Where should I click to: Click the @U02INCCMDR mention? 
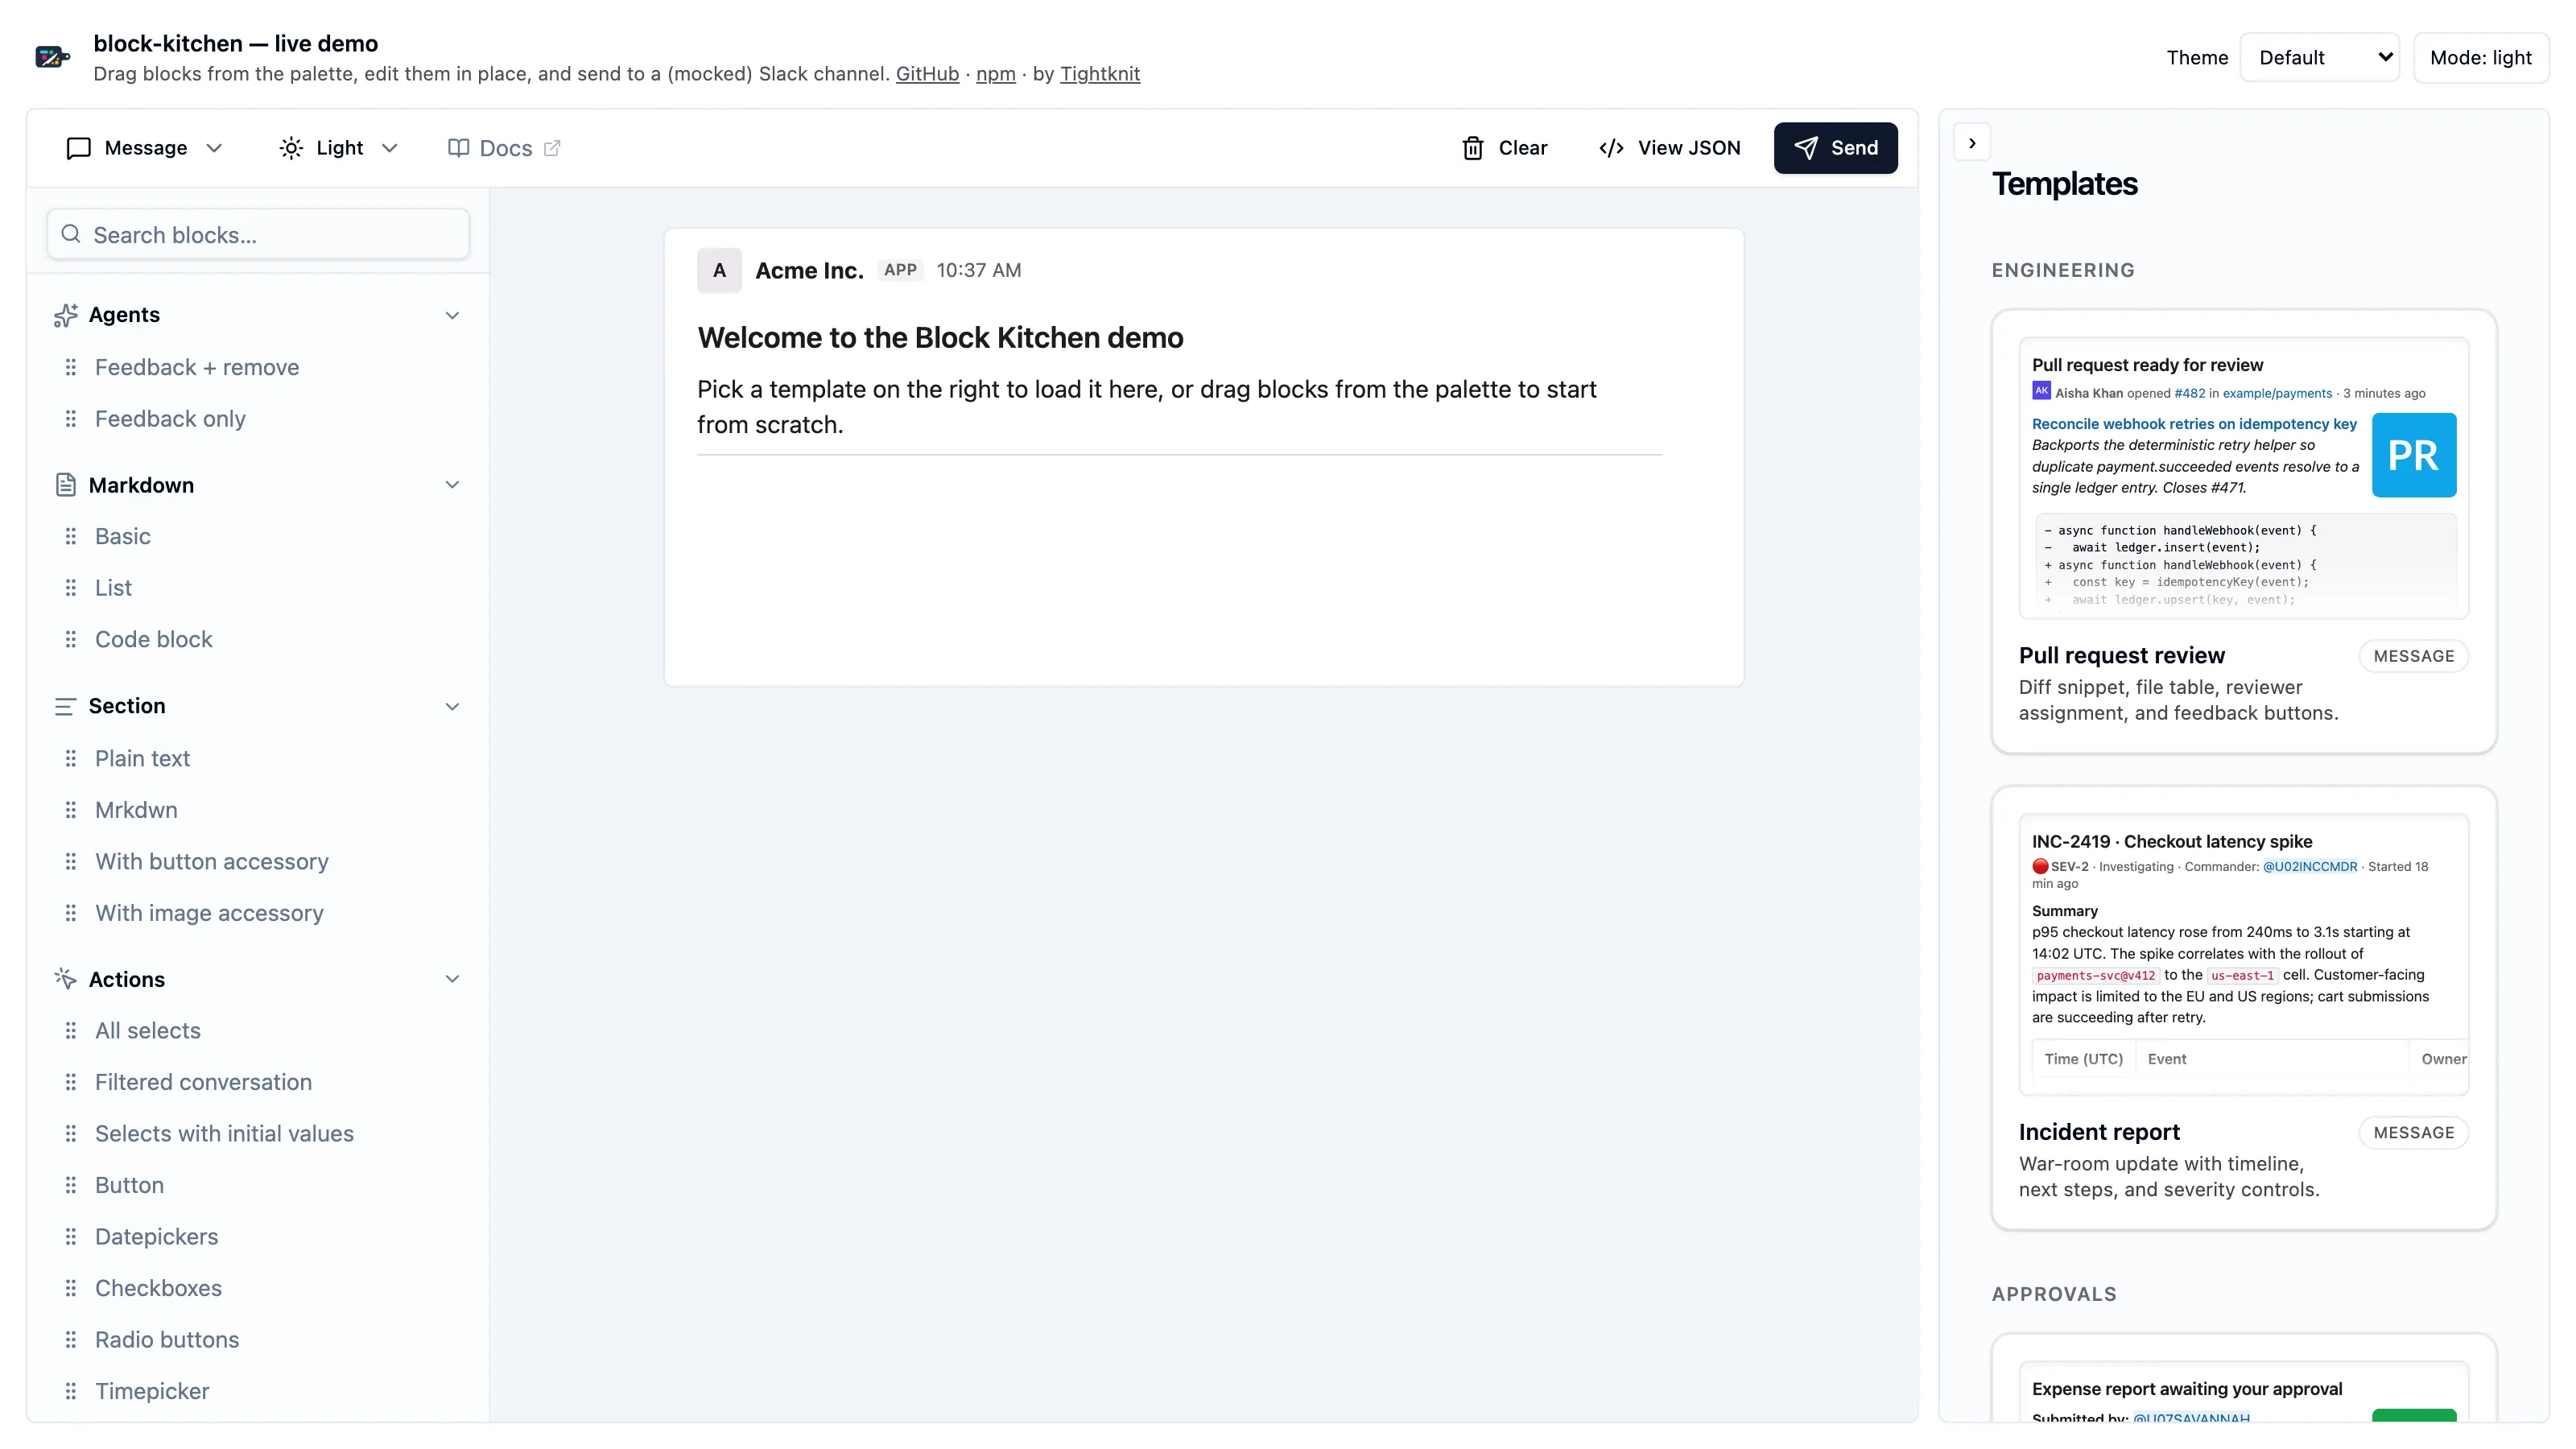point(2309,867)
